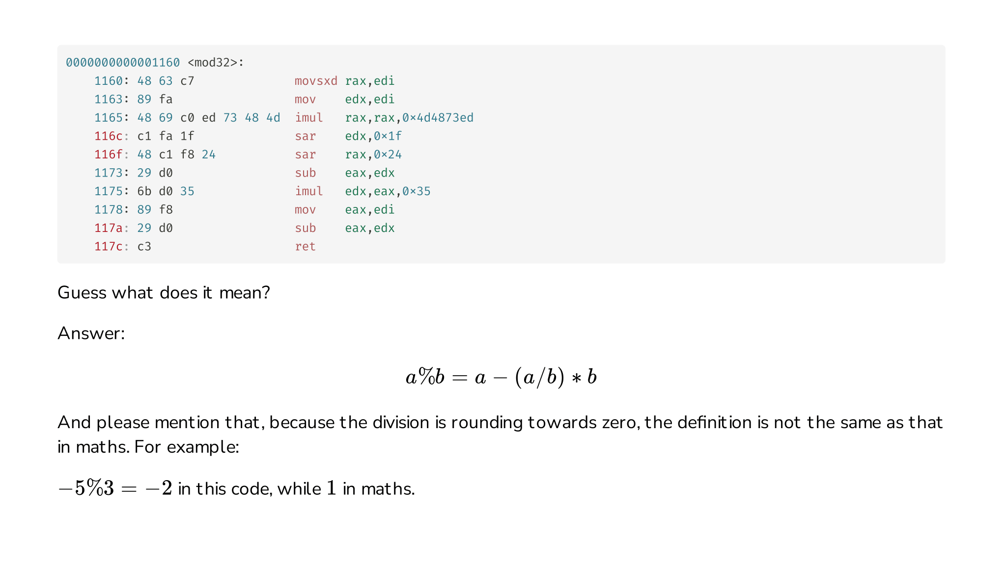Click the ret instruction
The image size is (1003, 564).
[305, 246]
